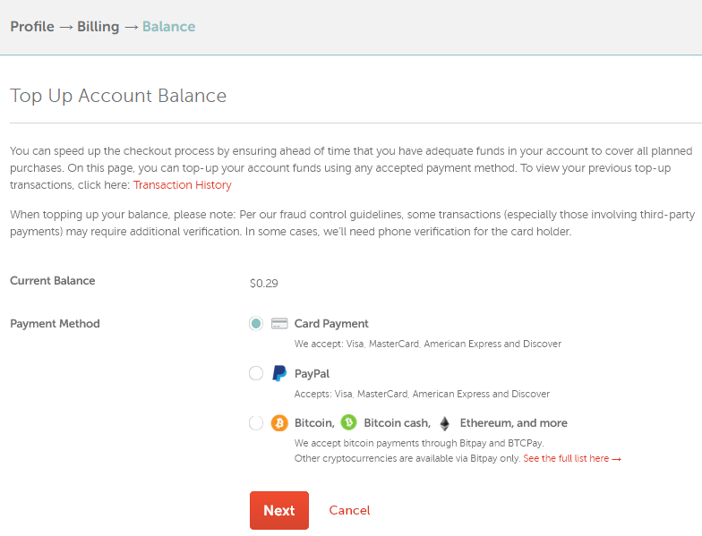This screenshot has width=702, height=536.
Task: Open Profile in the breadcrumb
Action: (32, 27)
